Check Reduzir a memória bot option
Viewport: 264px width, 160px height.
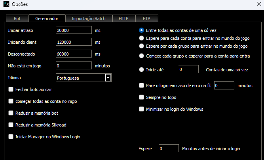[11, 113]
